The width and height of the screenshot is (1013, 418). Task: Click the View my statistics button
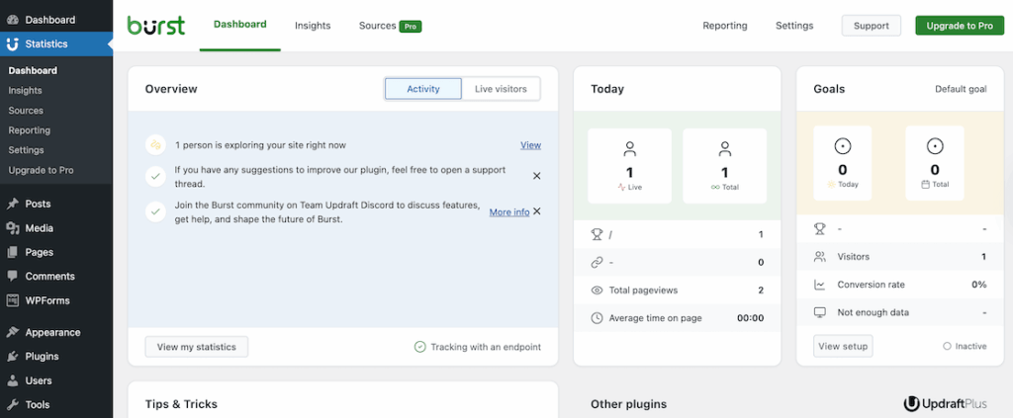click(196, 347)
